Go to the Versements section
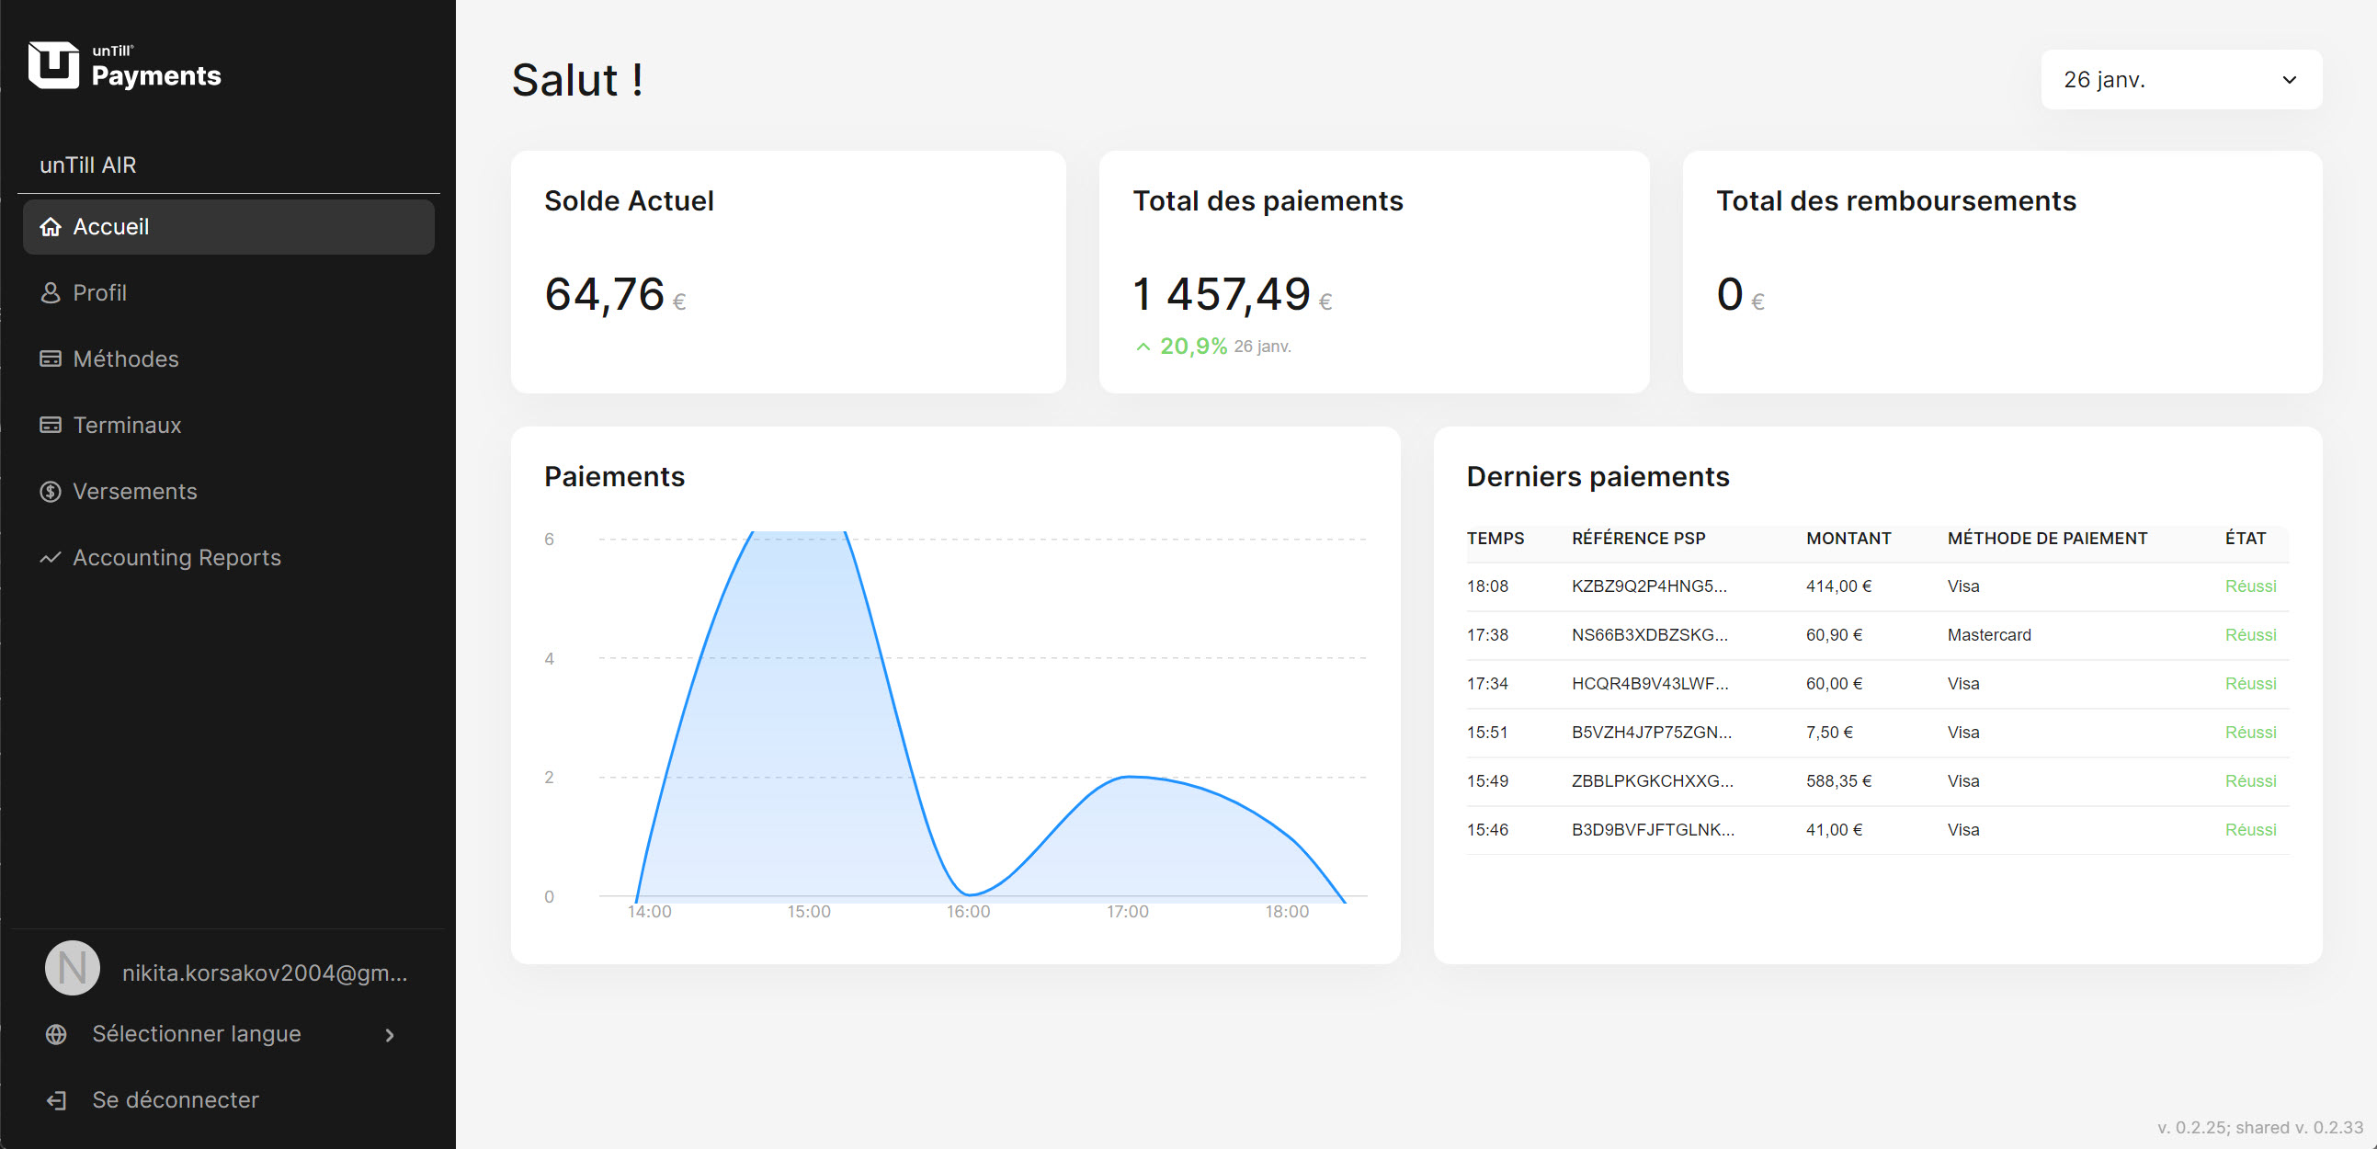Viewport: 2377px width, 1149px height. click(x=135, y=492)
